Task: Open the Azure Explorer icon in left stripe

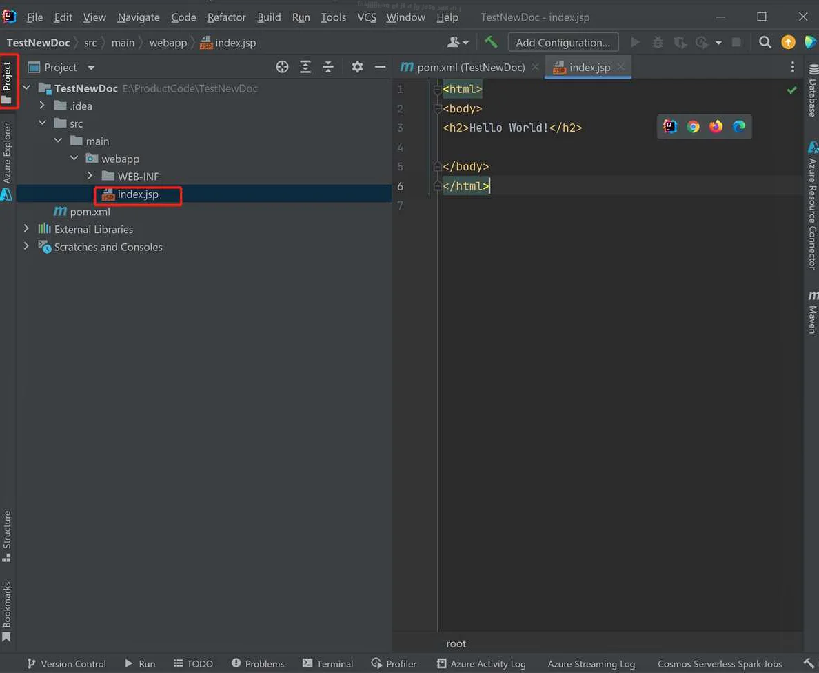Action: pos(6,194)
